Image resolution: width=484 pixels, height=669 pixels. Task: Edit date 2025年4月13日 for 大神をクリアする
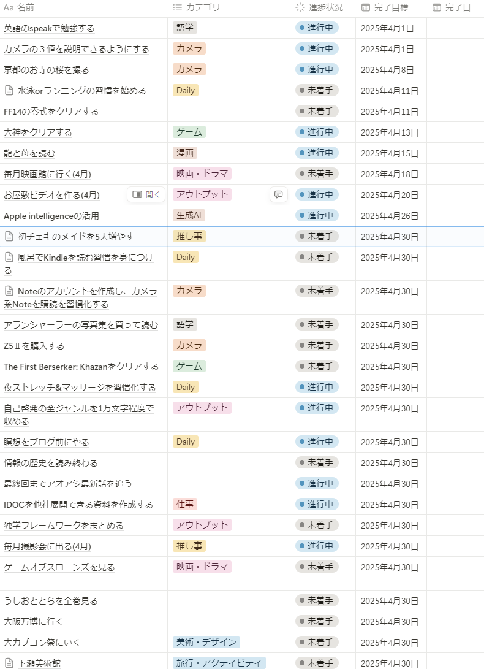click(x=389, y=132)
